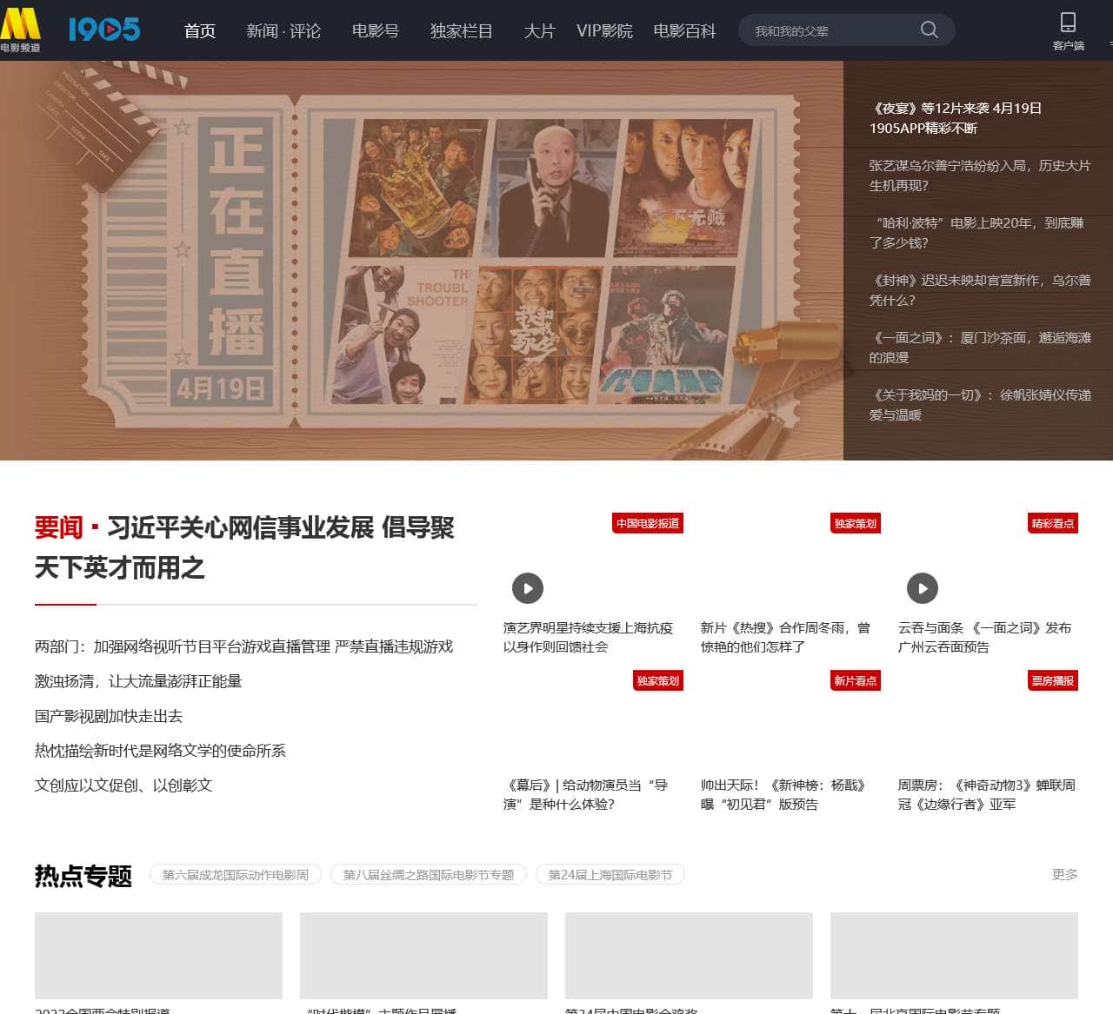Open 新片《热搜》合作周冬雨 article
The height and width of the screenshot is (1014, 1113).
coord(786,638)
